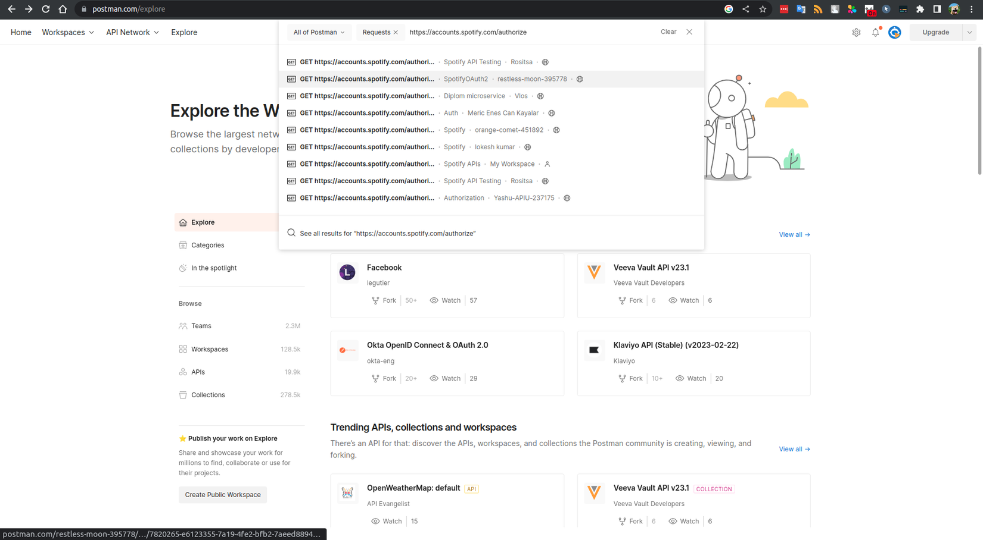The height and width of the screenshot is (540, 983).
Task: Open the Upgrade options dropdown arrow
Action: coord(969,32)
